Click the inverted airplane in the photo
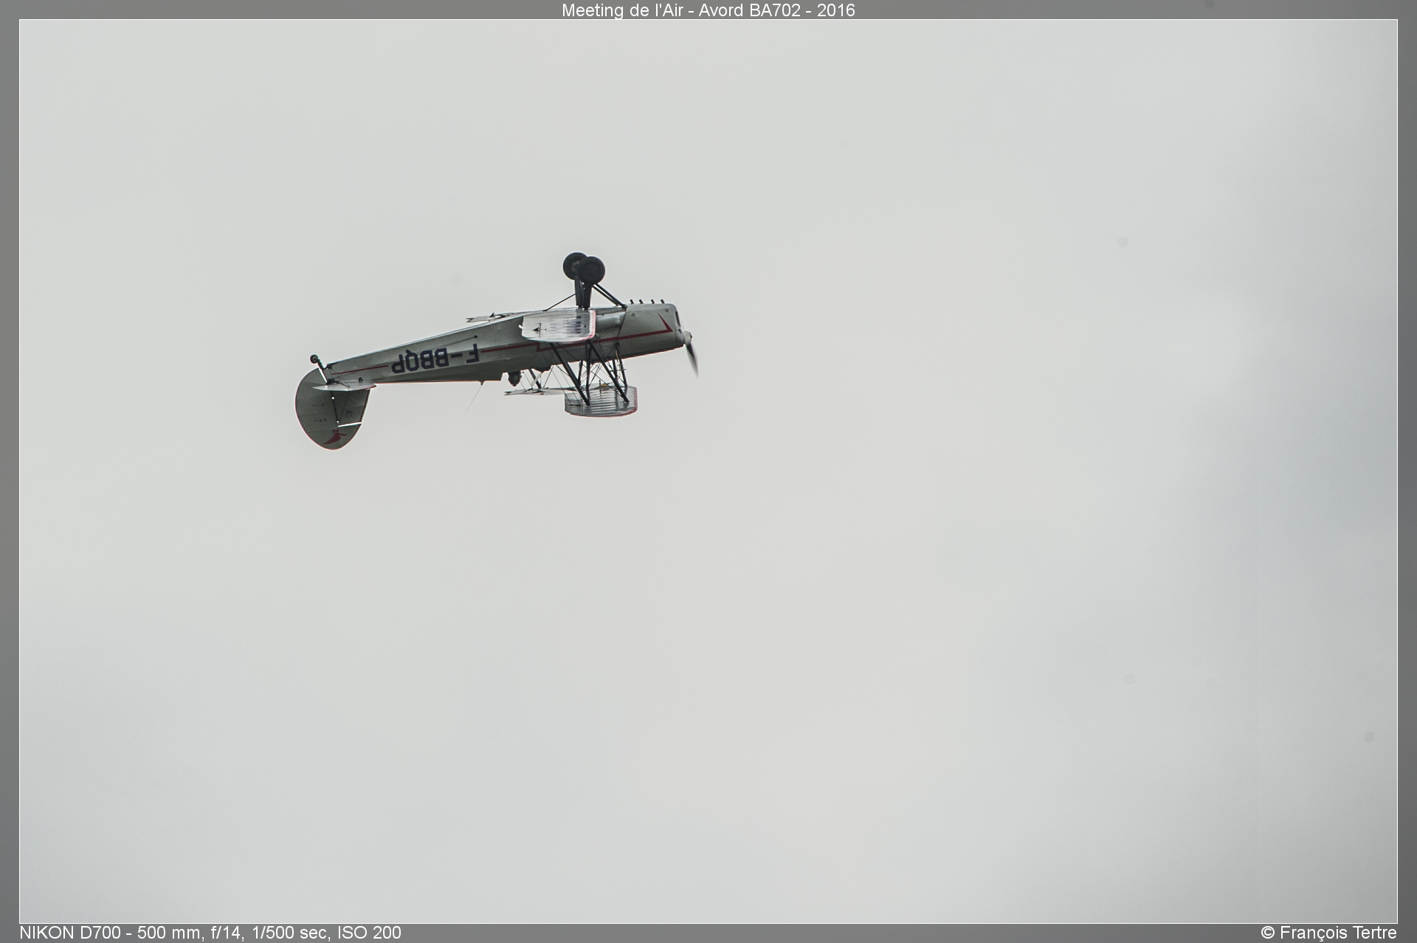The width and height of the screenshot is (1417, 943). click(497, 351)
